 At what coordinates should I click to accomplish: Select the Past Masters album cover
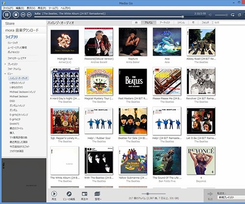click(133, 81)
